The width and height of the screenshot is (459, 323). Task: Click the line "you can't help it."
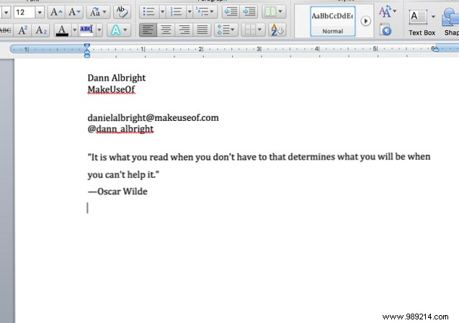[123, 175]
